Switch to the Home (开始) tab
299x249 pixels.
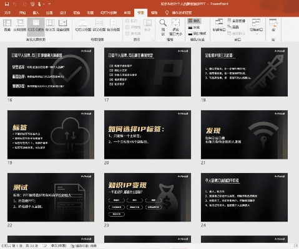pos(22,12)
